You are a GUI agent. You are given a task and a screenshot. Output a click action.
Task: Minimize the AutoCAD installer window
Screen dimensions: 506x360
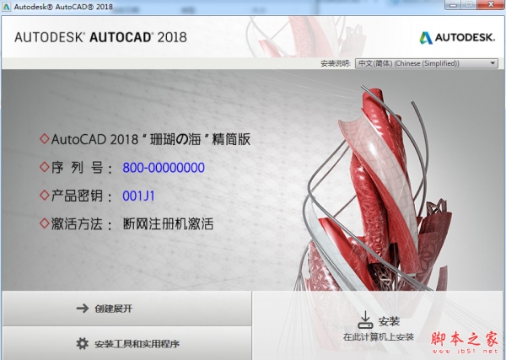[x=454, y=4]
